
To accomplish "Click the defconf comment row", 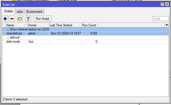I will pos(85,37).
